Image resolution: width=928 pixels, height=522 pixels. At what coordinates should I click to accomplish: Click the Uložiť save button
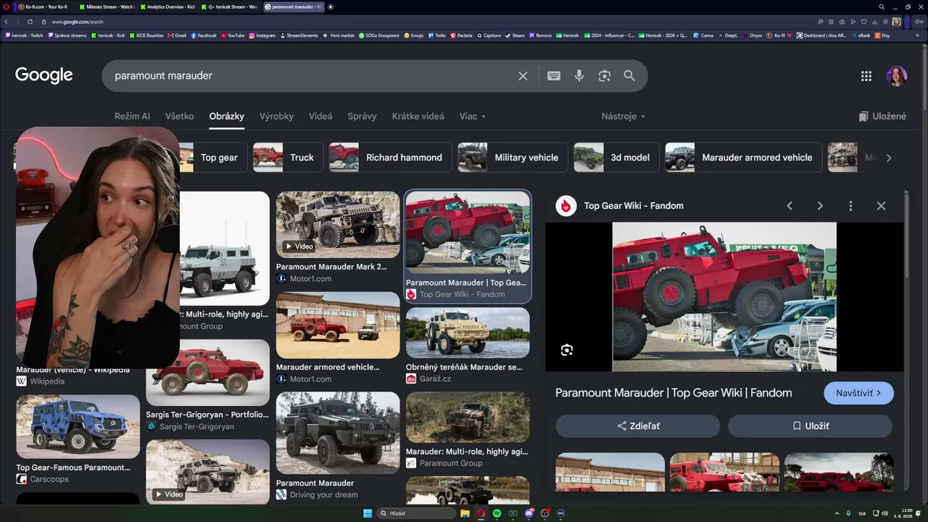pos(810,426)
